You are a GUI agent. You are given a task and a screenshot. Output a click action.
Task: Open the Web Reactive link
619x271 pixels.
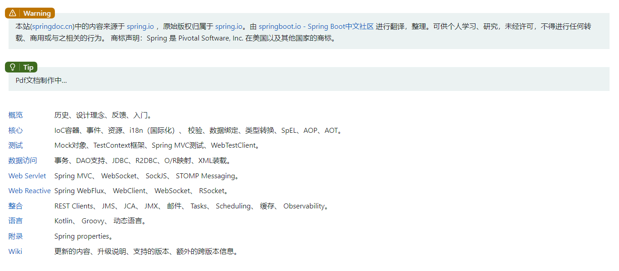click(x=29, y=191)
